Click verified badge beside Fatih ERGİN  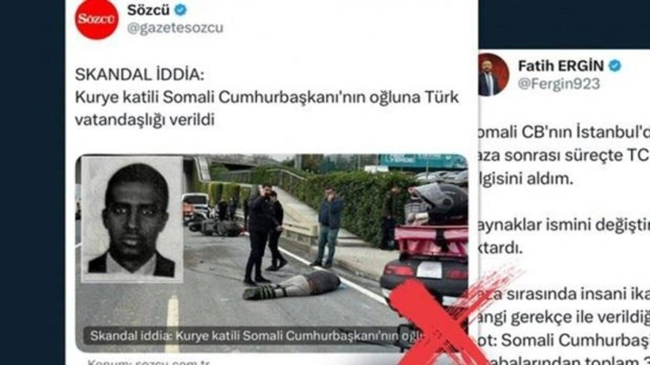point(615,65)
